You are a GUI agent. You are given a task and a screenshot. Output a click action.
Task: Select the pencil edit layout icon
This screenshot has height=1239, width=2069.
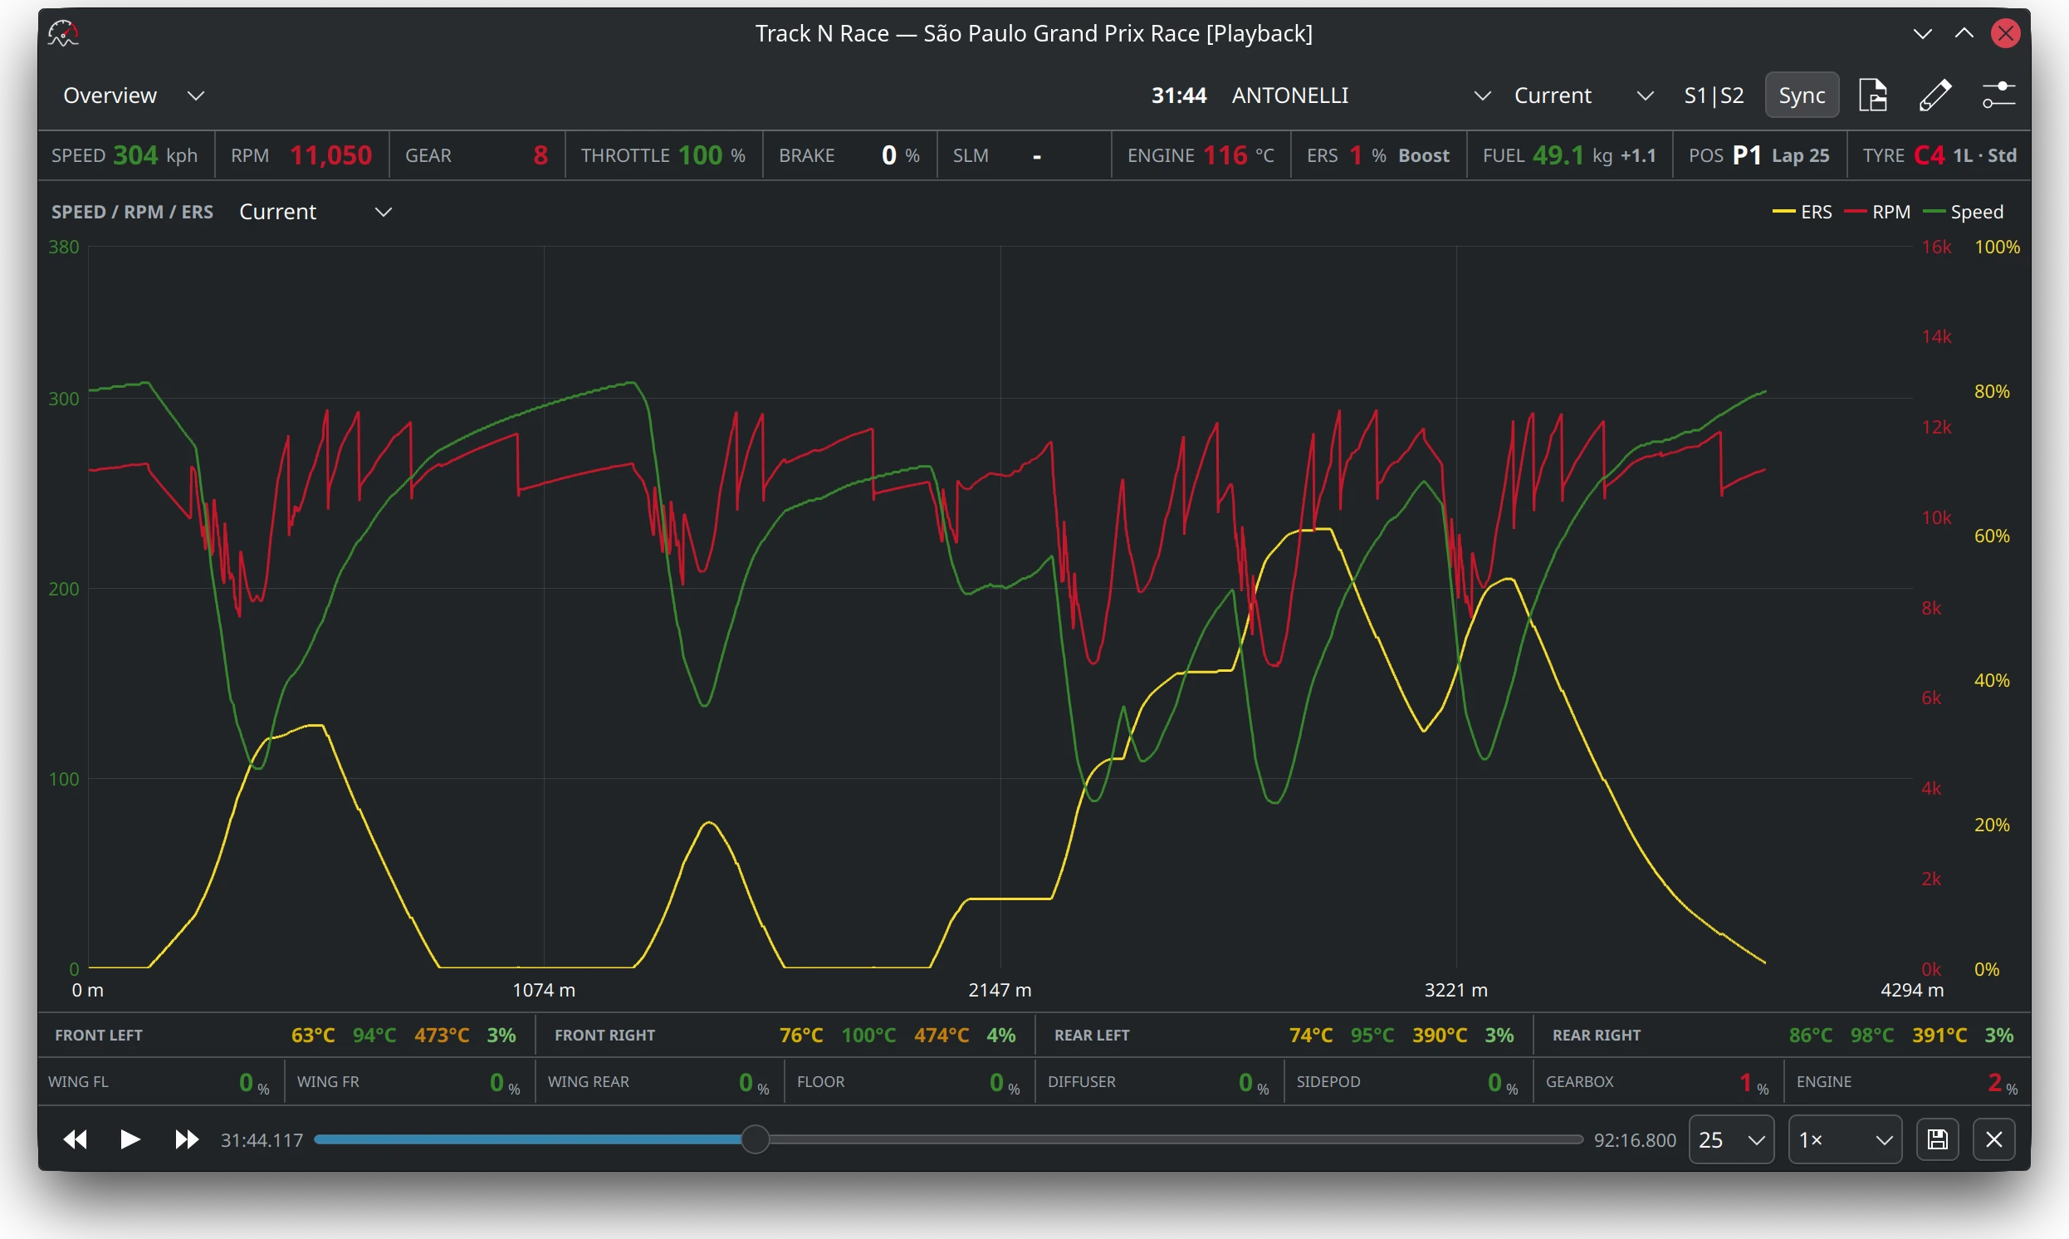[x=1935, y=95]
